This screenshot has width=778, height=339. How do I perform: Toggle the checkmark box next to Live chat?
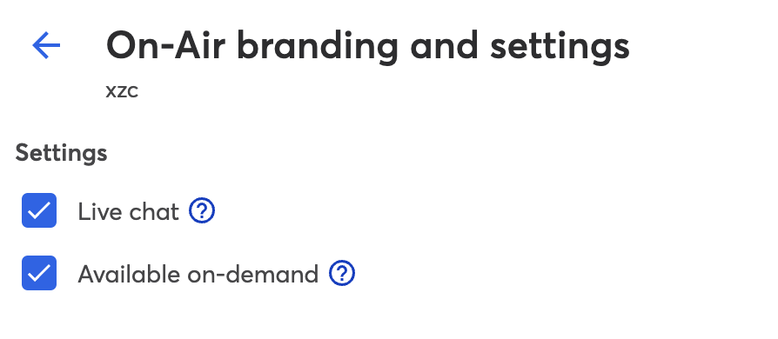(39, 210)
